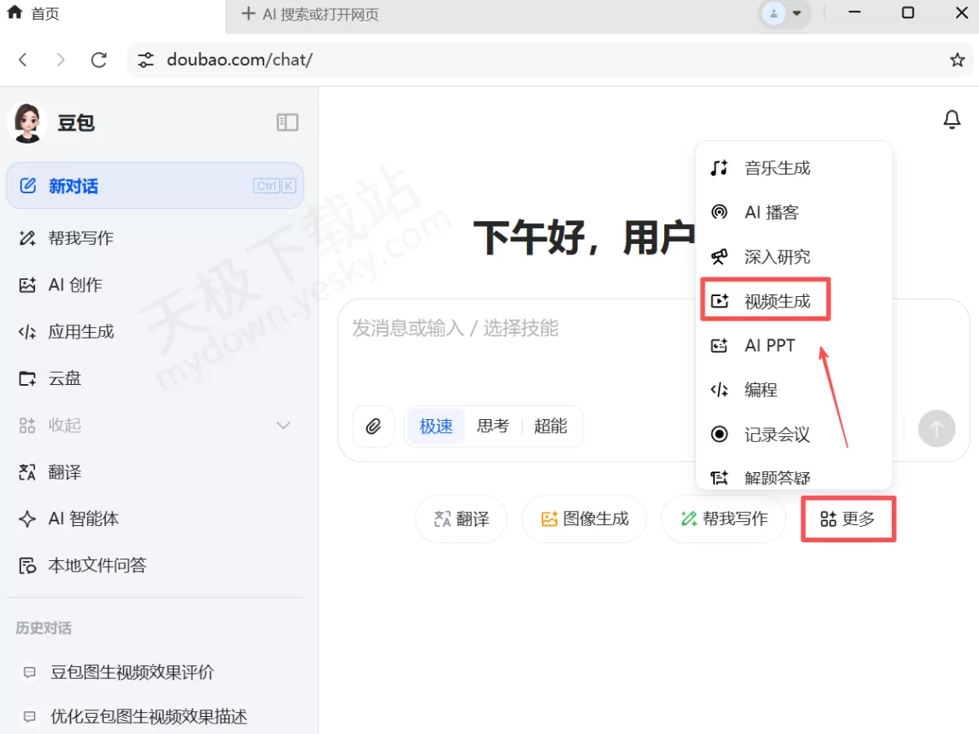Open 云盘 in the sidebar

click(155, 378)
